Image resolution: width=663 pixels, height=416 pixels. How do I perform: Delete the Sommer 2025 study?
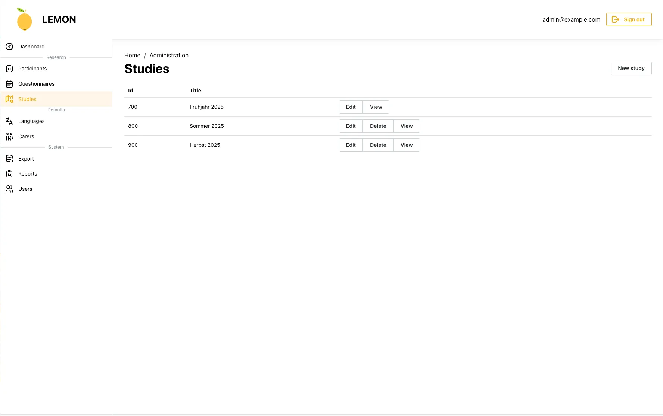pyautogui.click(x=378, y=126)
